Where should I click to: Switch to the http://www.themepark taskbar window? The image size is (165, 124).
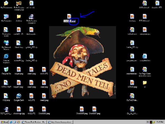coord(60,122)
